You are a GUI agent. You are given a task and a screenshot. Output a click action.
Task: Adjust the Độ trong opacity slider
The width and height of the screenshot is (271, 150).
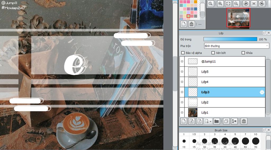point(230,39)
